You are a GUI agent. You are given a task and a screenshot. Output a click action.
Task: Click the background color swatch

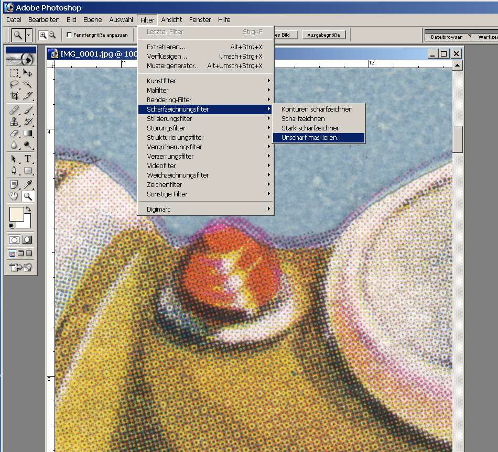[27, 224]
